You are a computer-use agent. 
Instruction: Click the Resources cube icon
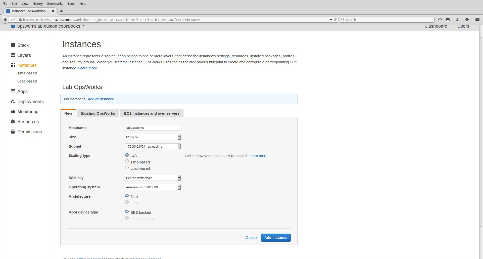click(x=13, y=121)
